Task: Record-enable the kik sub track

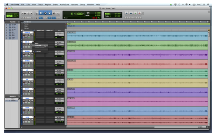Action: [24, 35]
